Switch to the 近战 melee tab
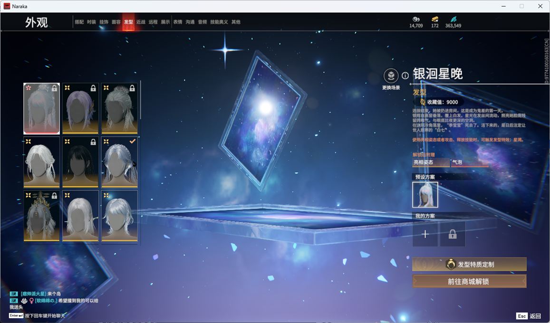Screen dimensions: 550x323 click(x=141, y=22)
